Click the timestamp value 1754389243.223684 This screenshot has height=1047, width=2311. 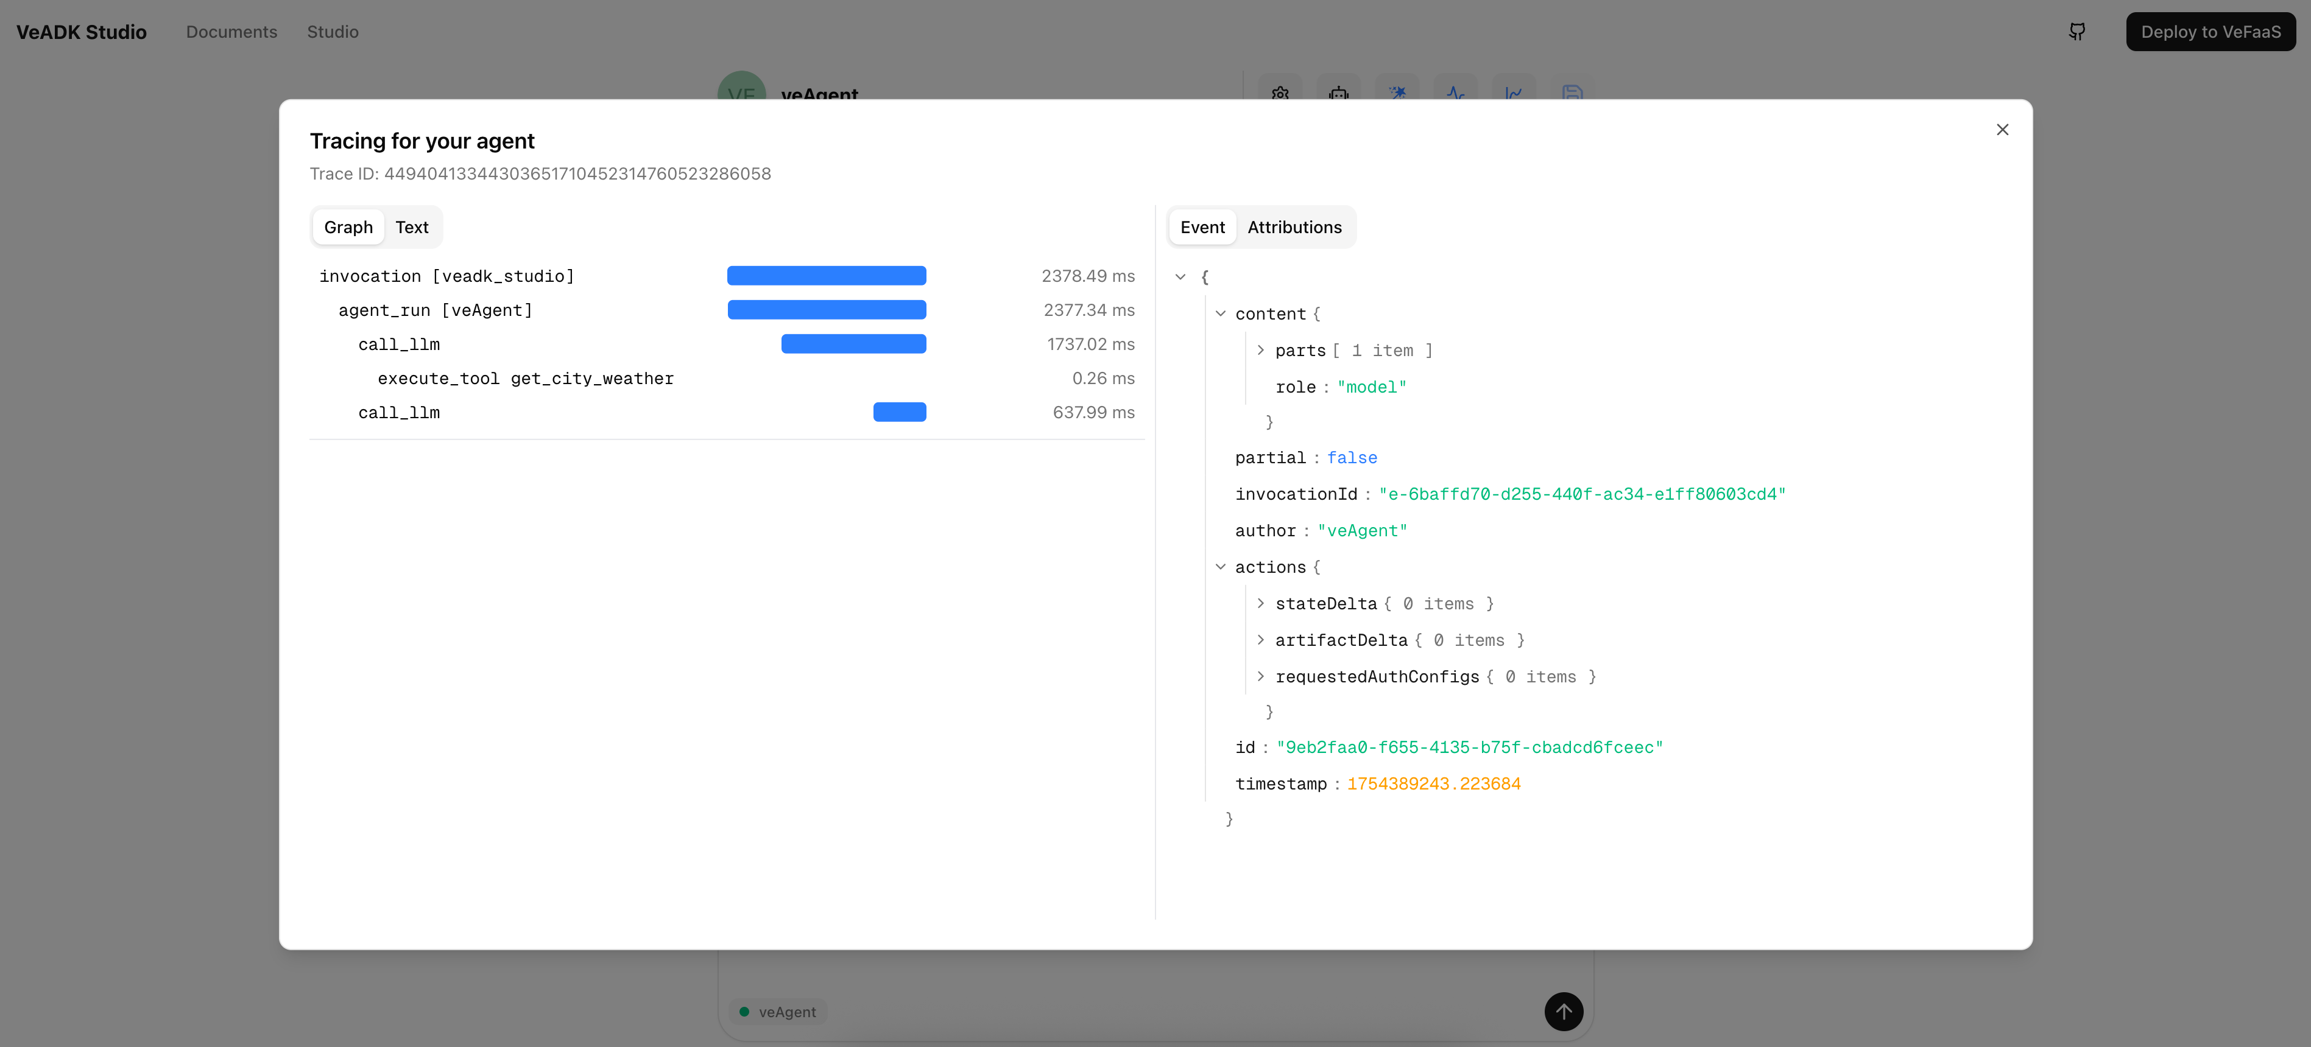click(1434, 785)
